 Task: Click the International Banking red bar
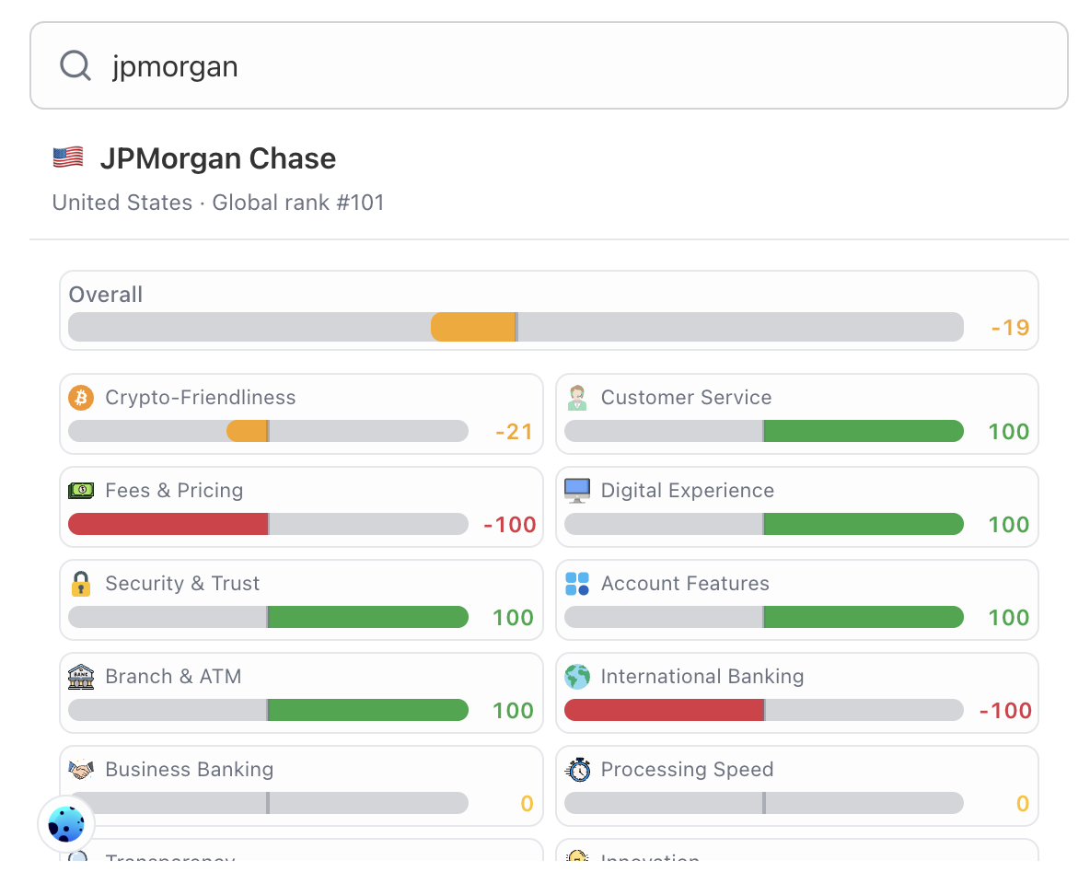pos(665,710)
